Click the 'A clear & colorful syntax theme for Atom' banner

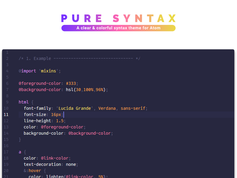118,28
